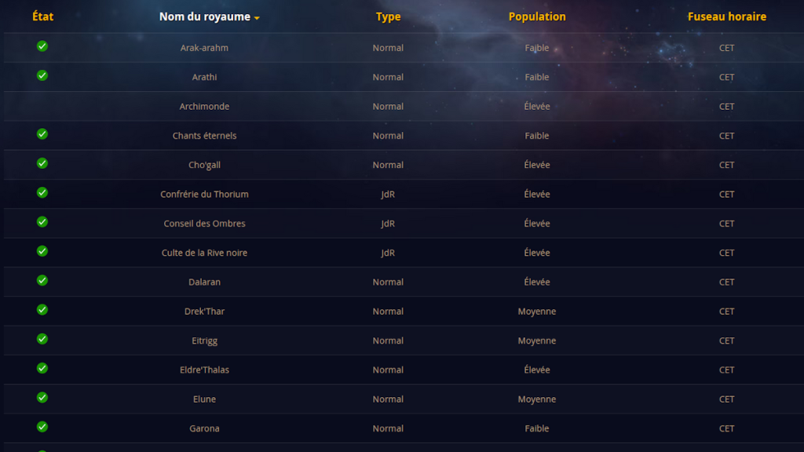Click Arathi's green online checkmark icon
The height and width of the screenshot is (452, 804).
pyautogui.click(x=42, y=75)
